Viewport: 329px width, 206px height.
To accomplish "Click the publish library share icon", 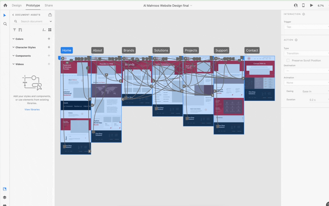I will [x=50, y=15].
